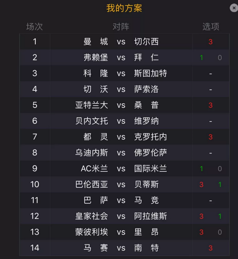Screen dimensions: 238x259
Task: Select the 科隆 vs 斯图加特 row
Action: (x=124, y=74)
